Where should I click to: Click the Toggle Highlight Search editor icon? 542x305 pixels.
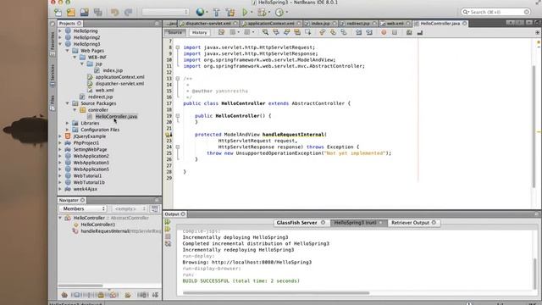point(297,32)
